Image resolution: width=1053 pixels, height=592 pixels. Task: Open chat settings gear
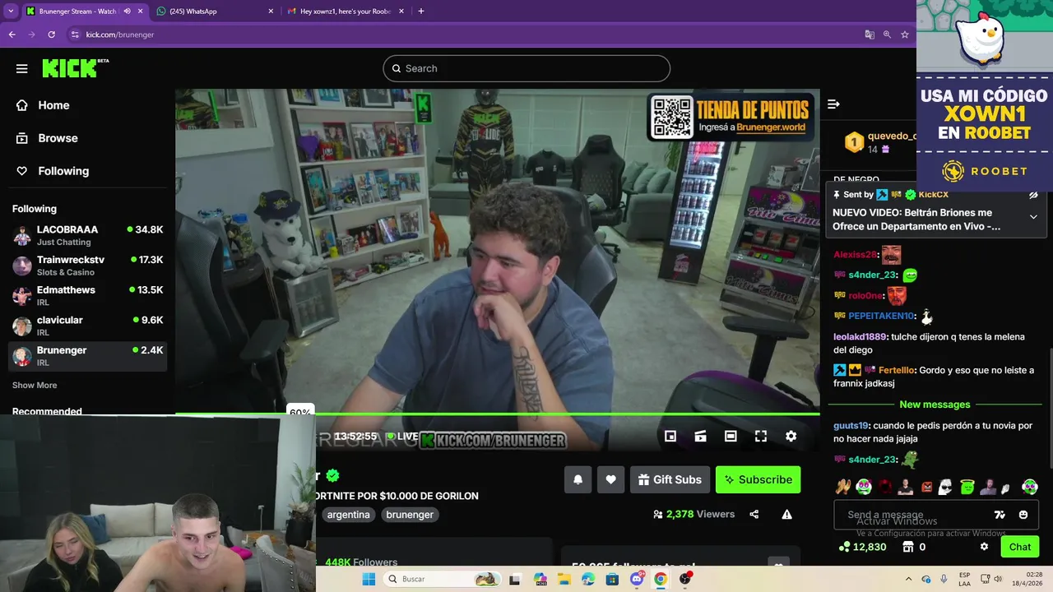coord(984,547)
